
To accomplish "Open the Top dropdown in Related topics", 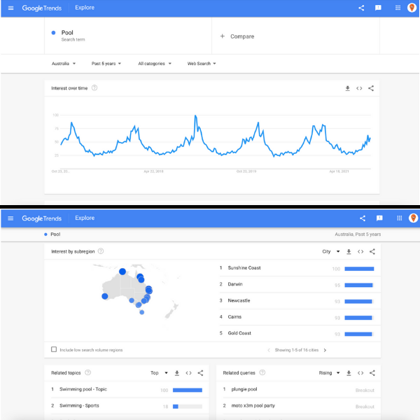I will click(x=159, y=373).
